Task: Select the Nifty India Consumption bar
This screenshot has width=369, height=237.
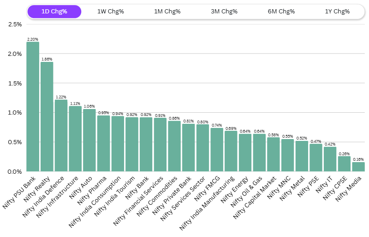Action: (118, 144)
